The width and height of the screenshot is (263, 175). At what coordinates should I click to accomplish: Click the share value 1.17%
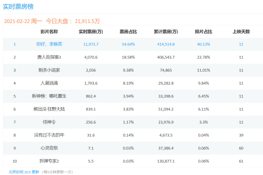tap(128, 122)
